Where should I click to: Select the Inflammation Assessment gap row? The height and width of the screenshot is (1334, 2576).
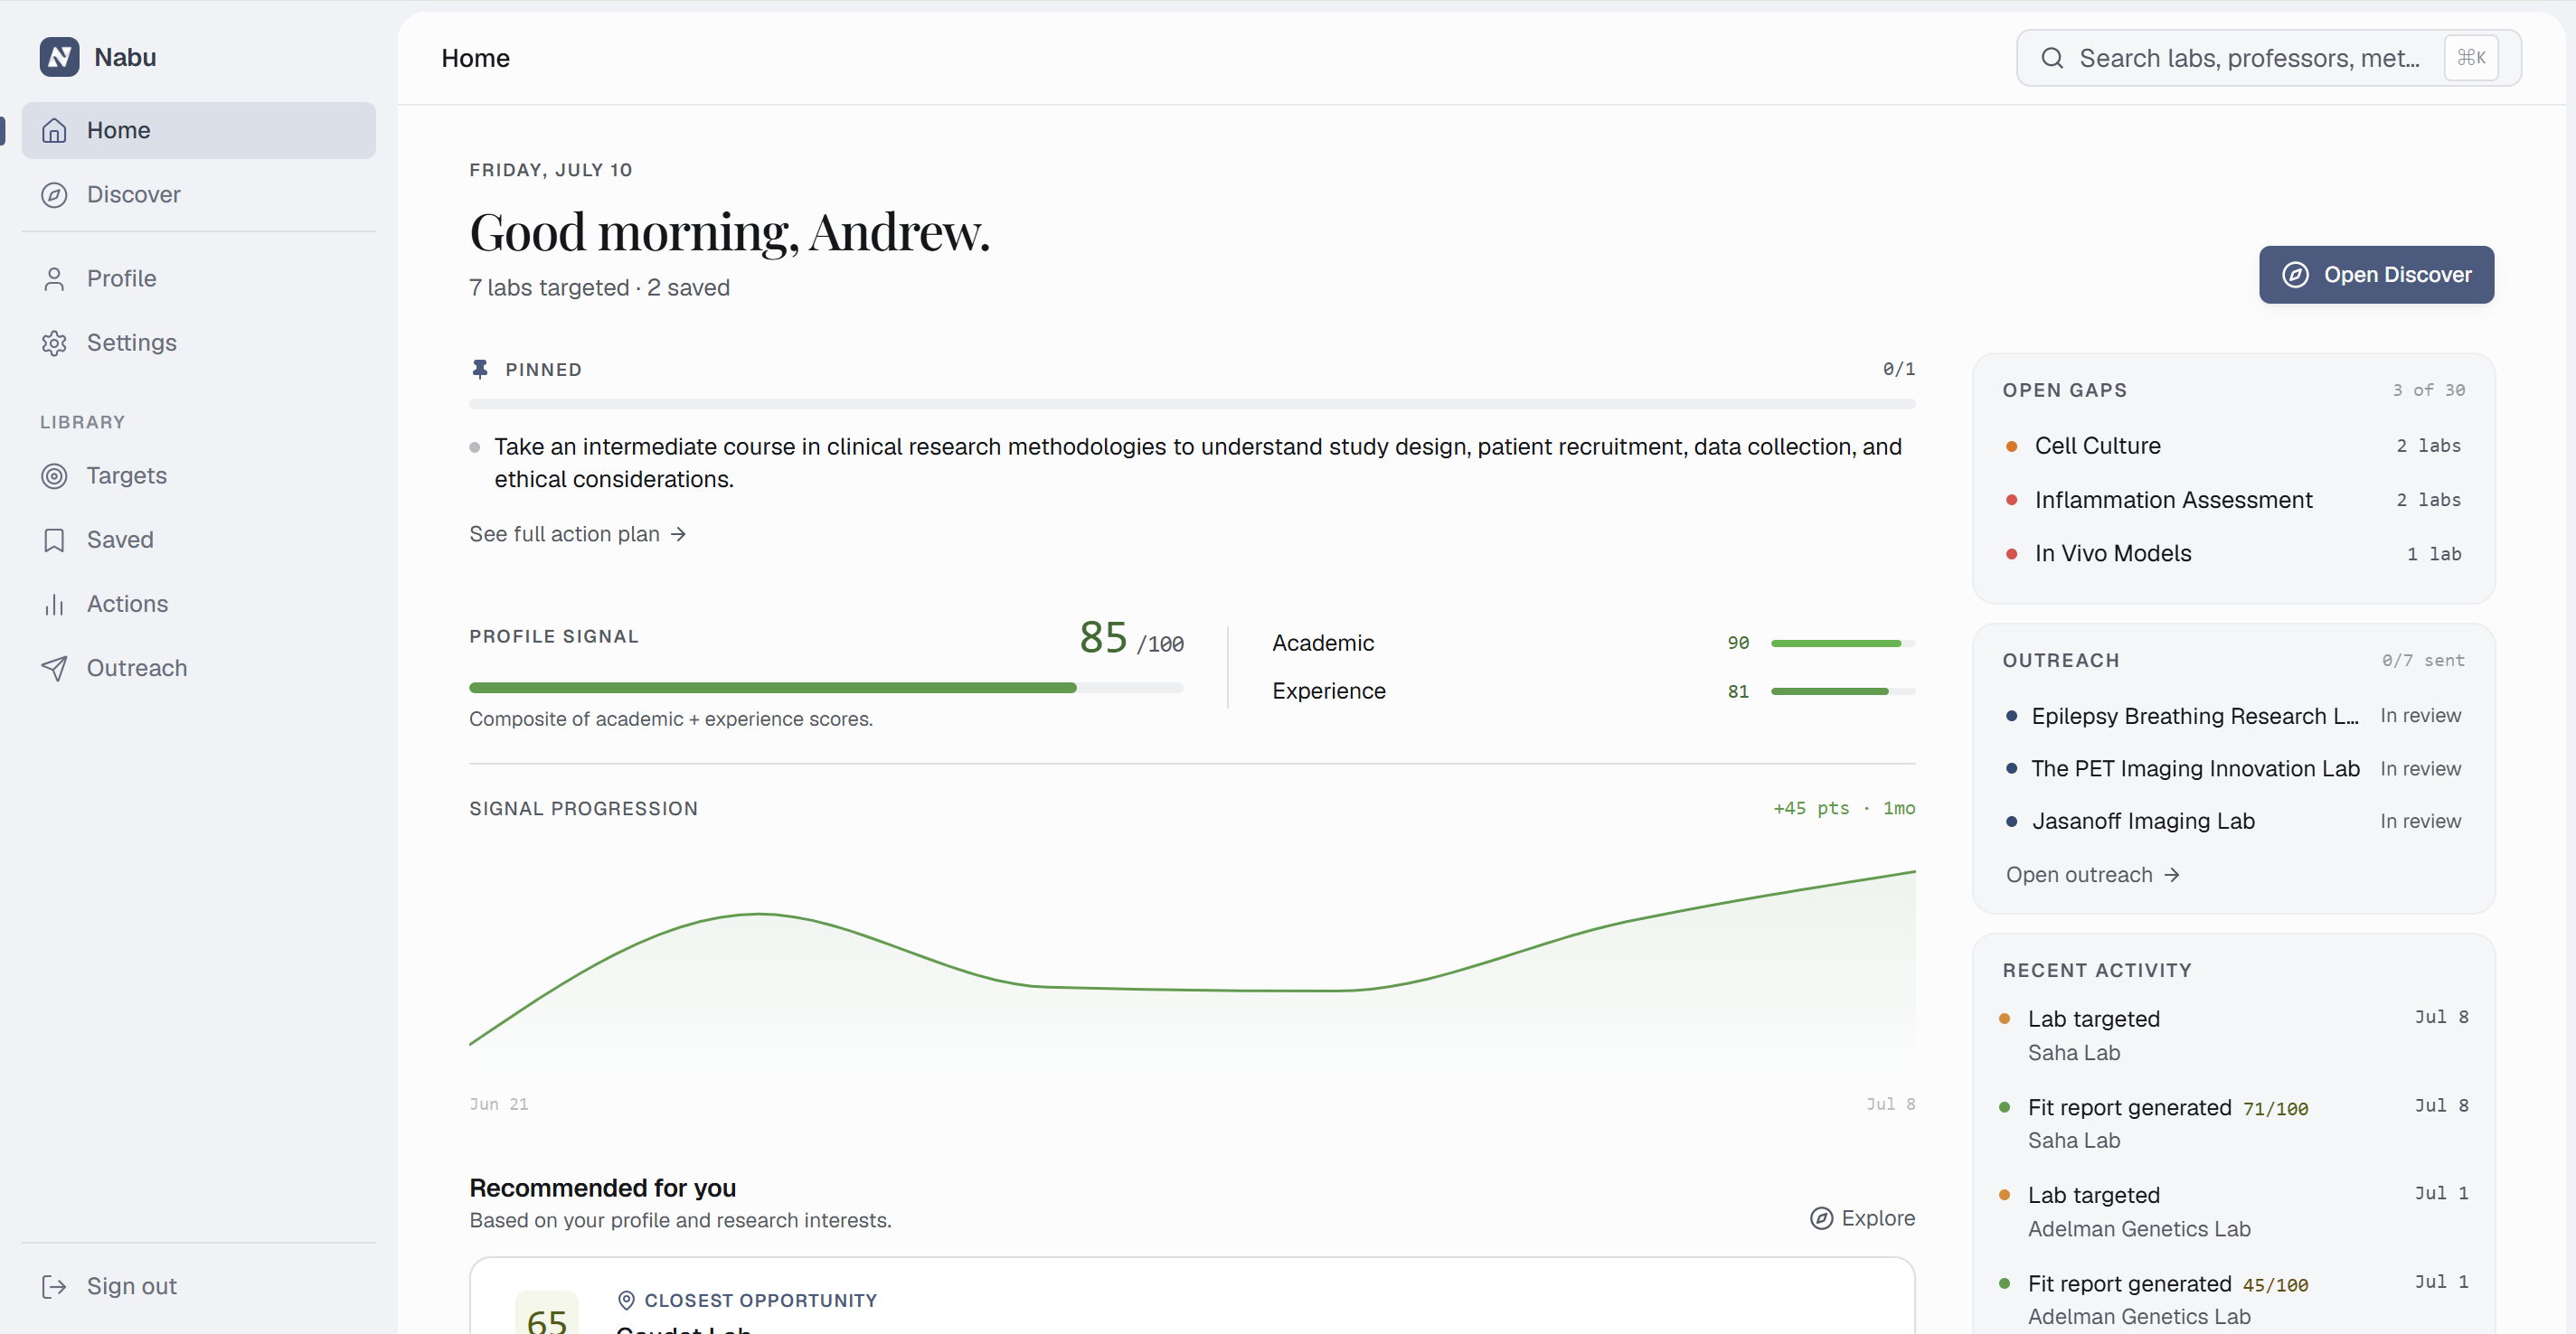(2233, 500)
